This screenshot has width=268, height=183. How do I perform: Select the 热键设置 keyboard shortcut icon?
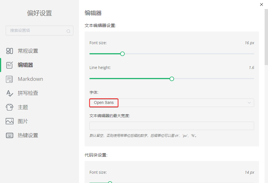[x=10, y=135]
